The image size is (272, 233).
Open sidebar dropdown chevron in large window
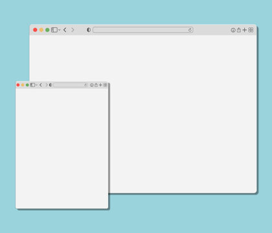(x=60, y=30)
